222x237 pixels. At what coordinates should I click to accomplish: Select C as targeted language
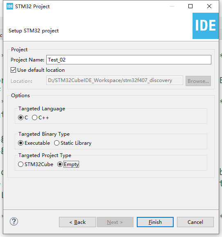[x=20, y=117]
